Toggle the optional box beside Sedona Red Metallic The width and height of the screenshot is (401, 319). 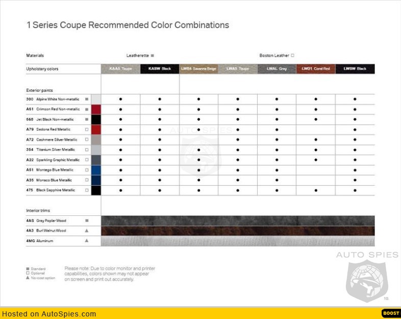click(87, 130)
